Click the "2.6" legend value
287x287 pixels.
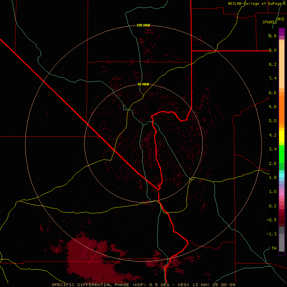273,164
